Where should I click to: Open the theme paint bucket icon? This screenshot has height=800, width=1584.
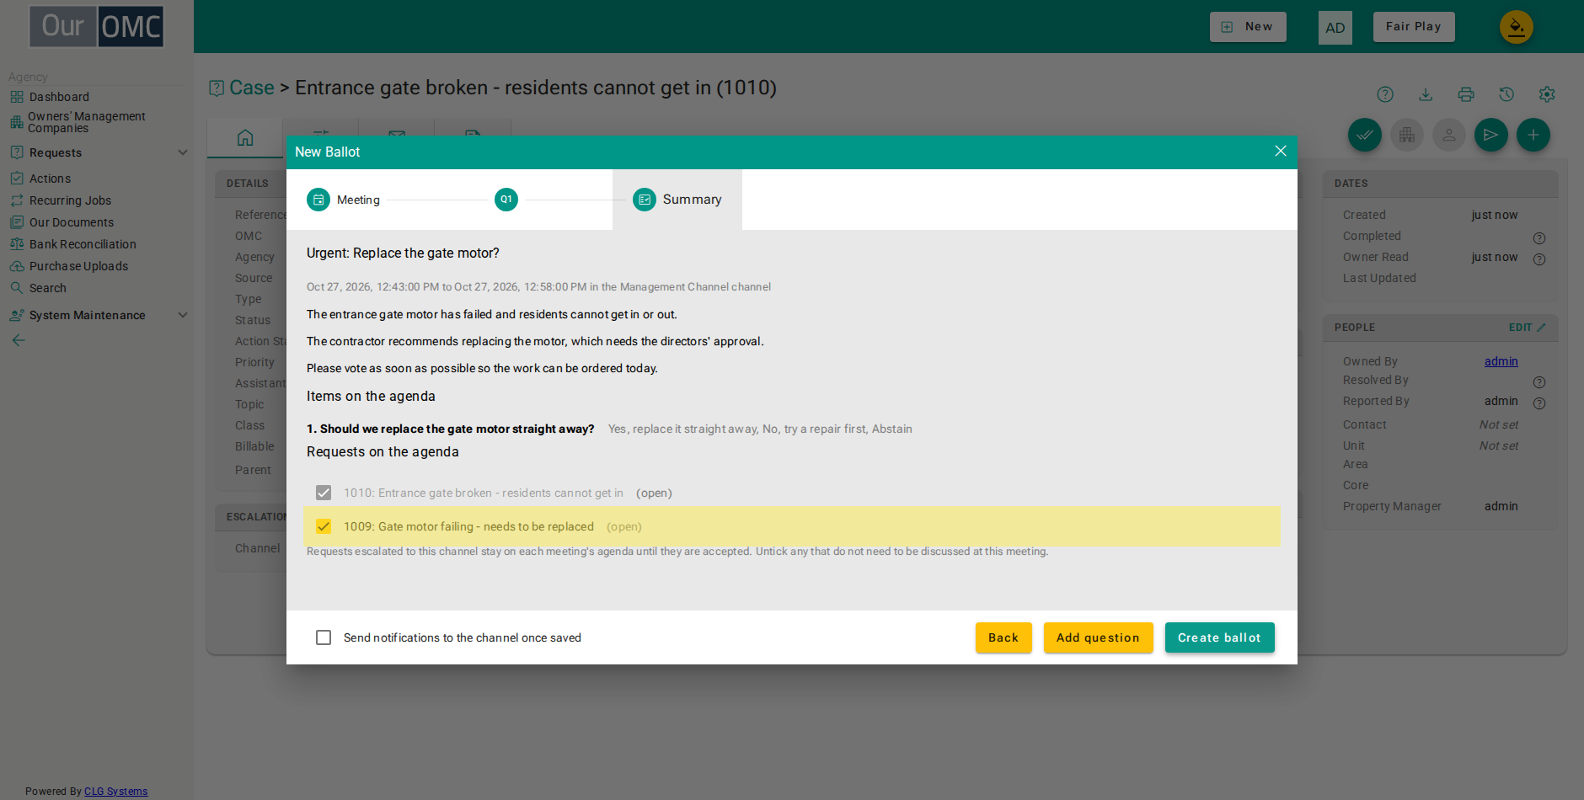(1517, 27)
